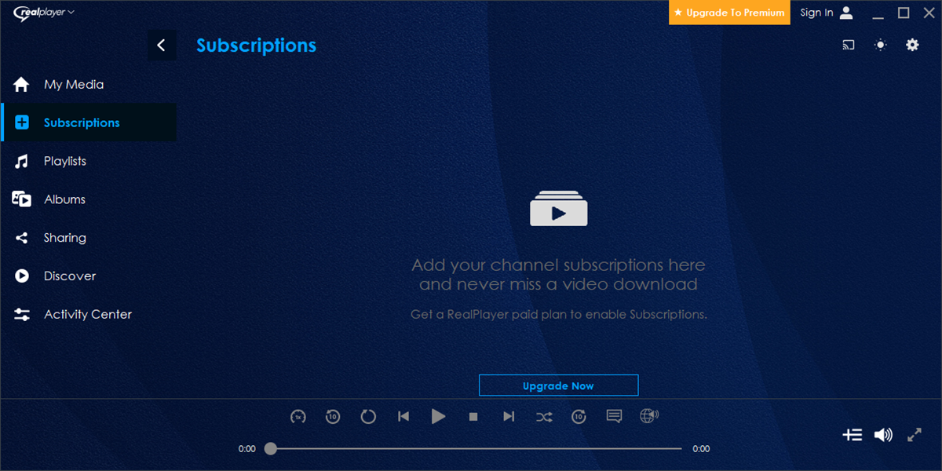Click the Cast to device icon

(848, 45)
